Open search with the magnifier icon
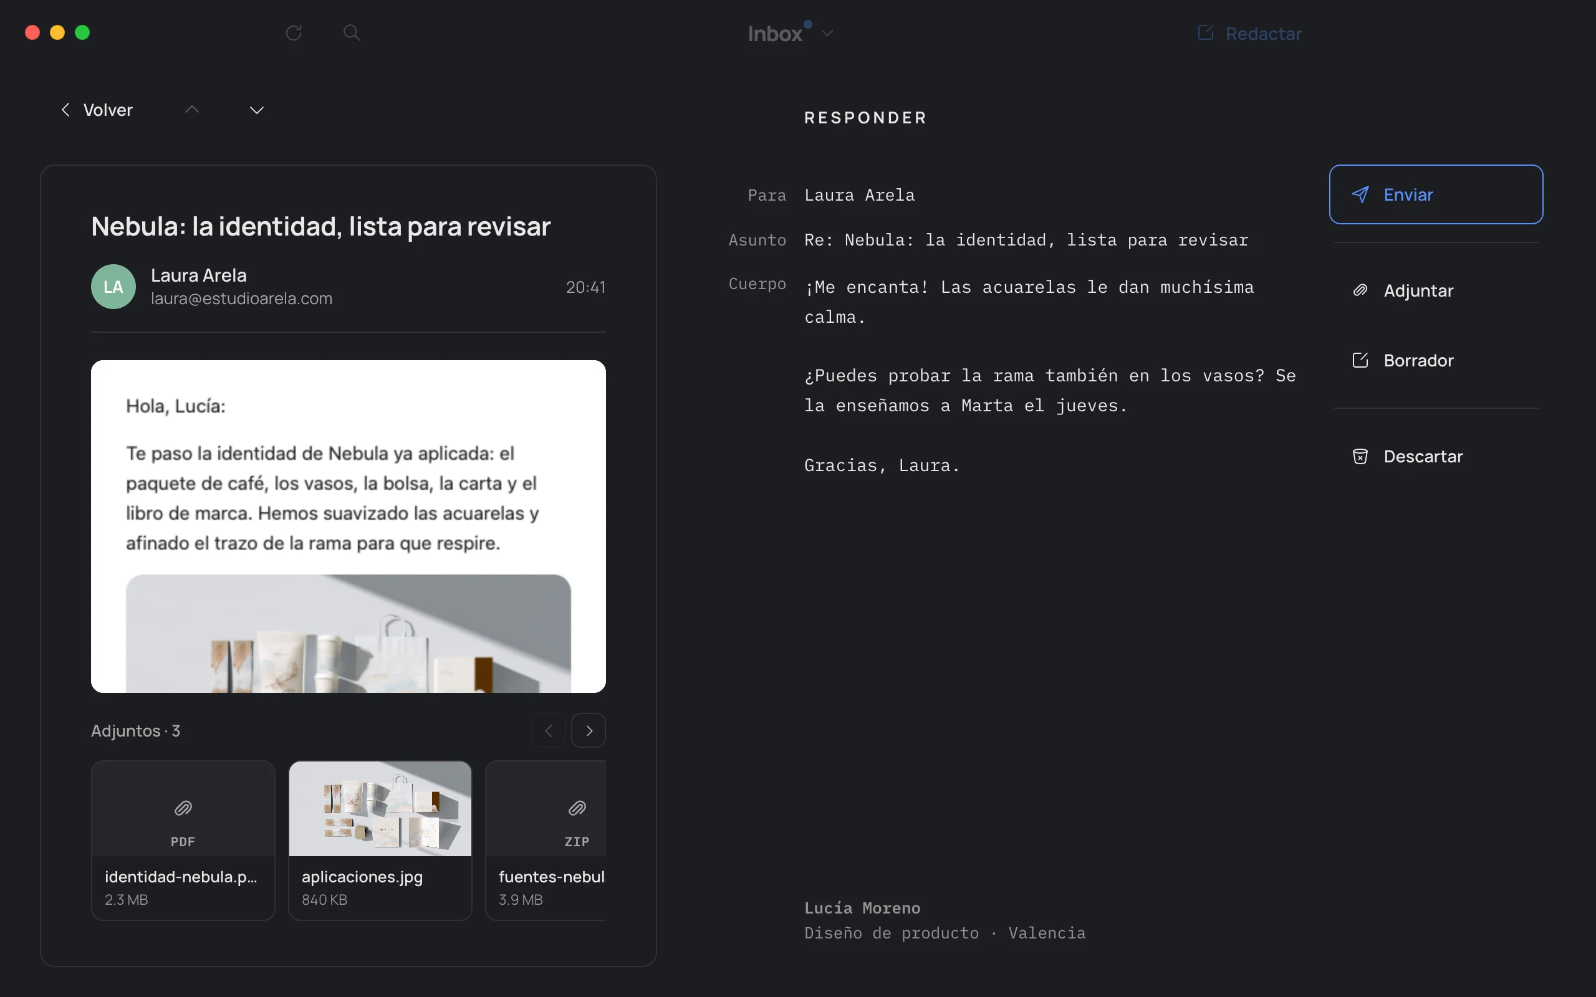The image size is (1596, 997). 352,32
